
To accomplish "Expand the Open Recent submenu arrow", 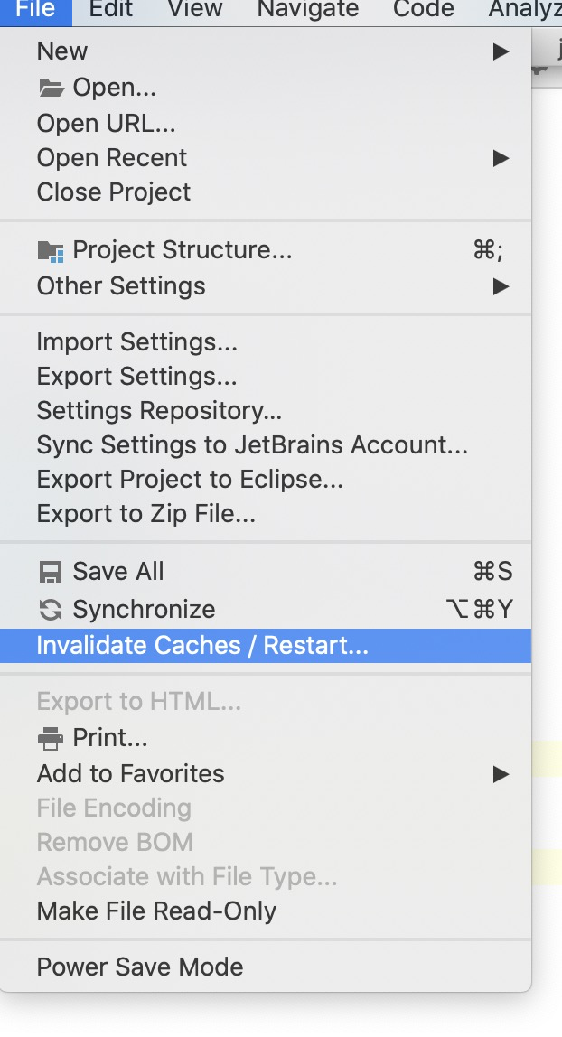I will [501, 158].
